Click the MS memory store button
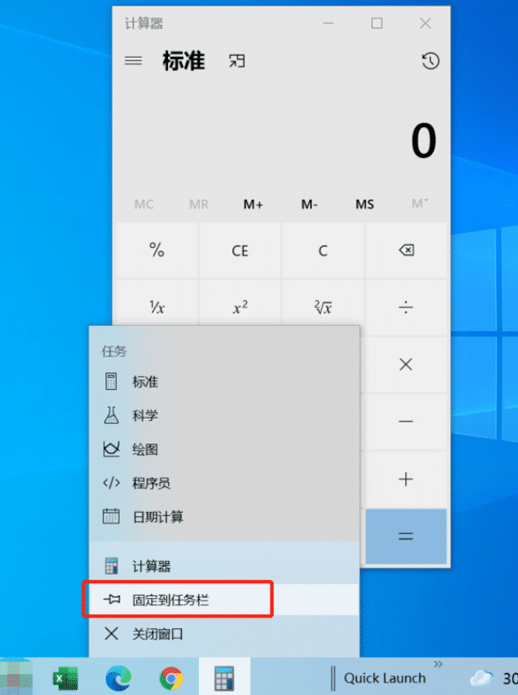 [364, 205]
